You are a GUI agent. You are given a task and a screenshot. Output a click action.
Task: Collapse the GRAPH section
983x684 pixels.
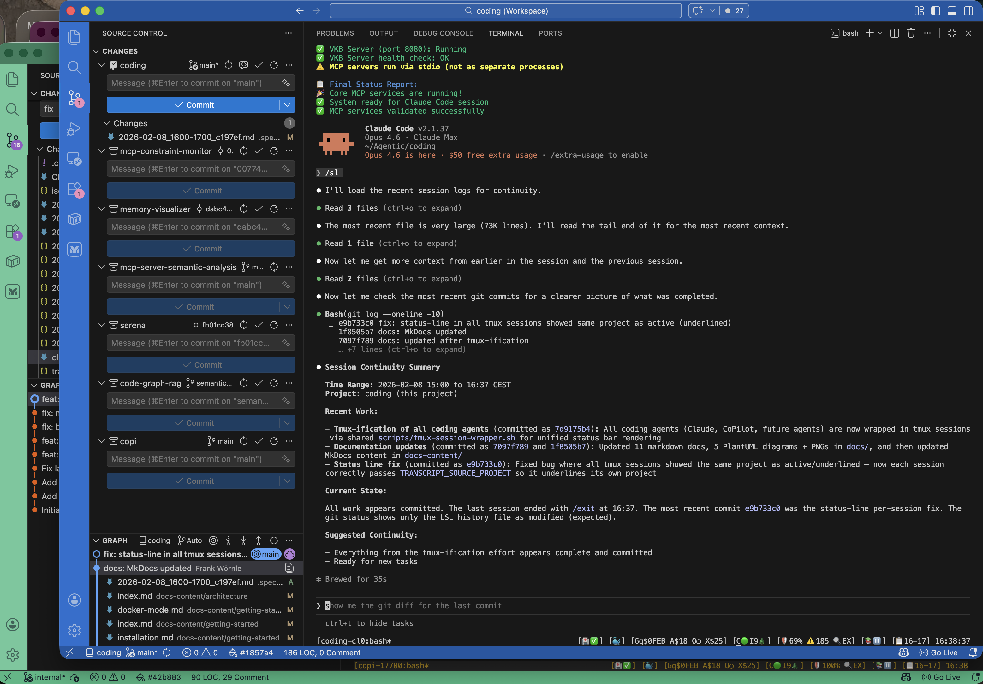click(96, 541)
